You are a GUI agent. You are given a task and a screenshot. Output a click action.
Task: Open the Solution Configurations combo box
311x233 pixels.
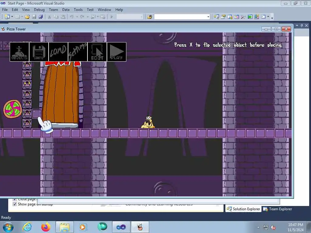pos(129,17)
